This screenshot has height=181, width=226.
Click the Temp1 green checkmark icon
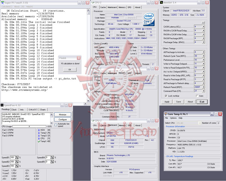click(x=39, y=141)
